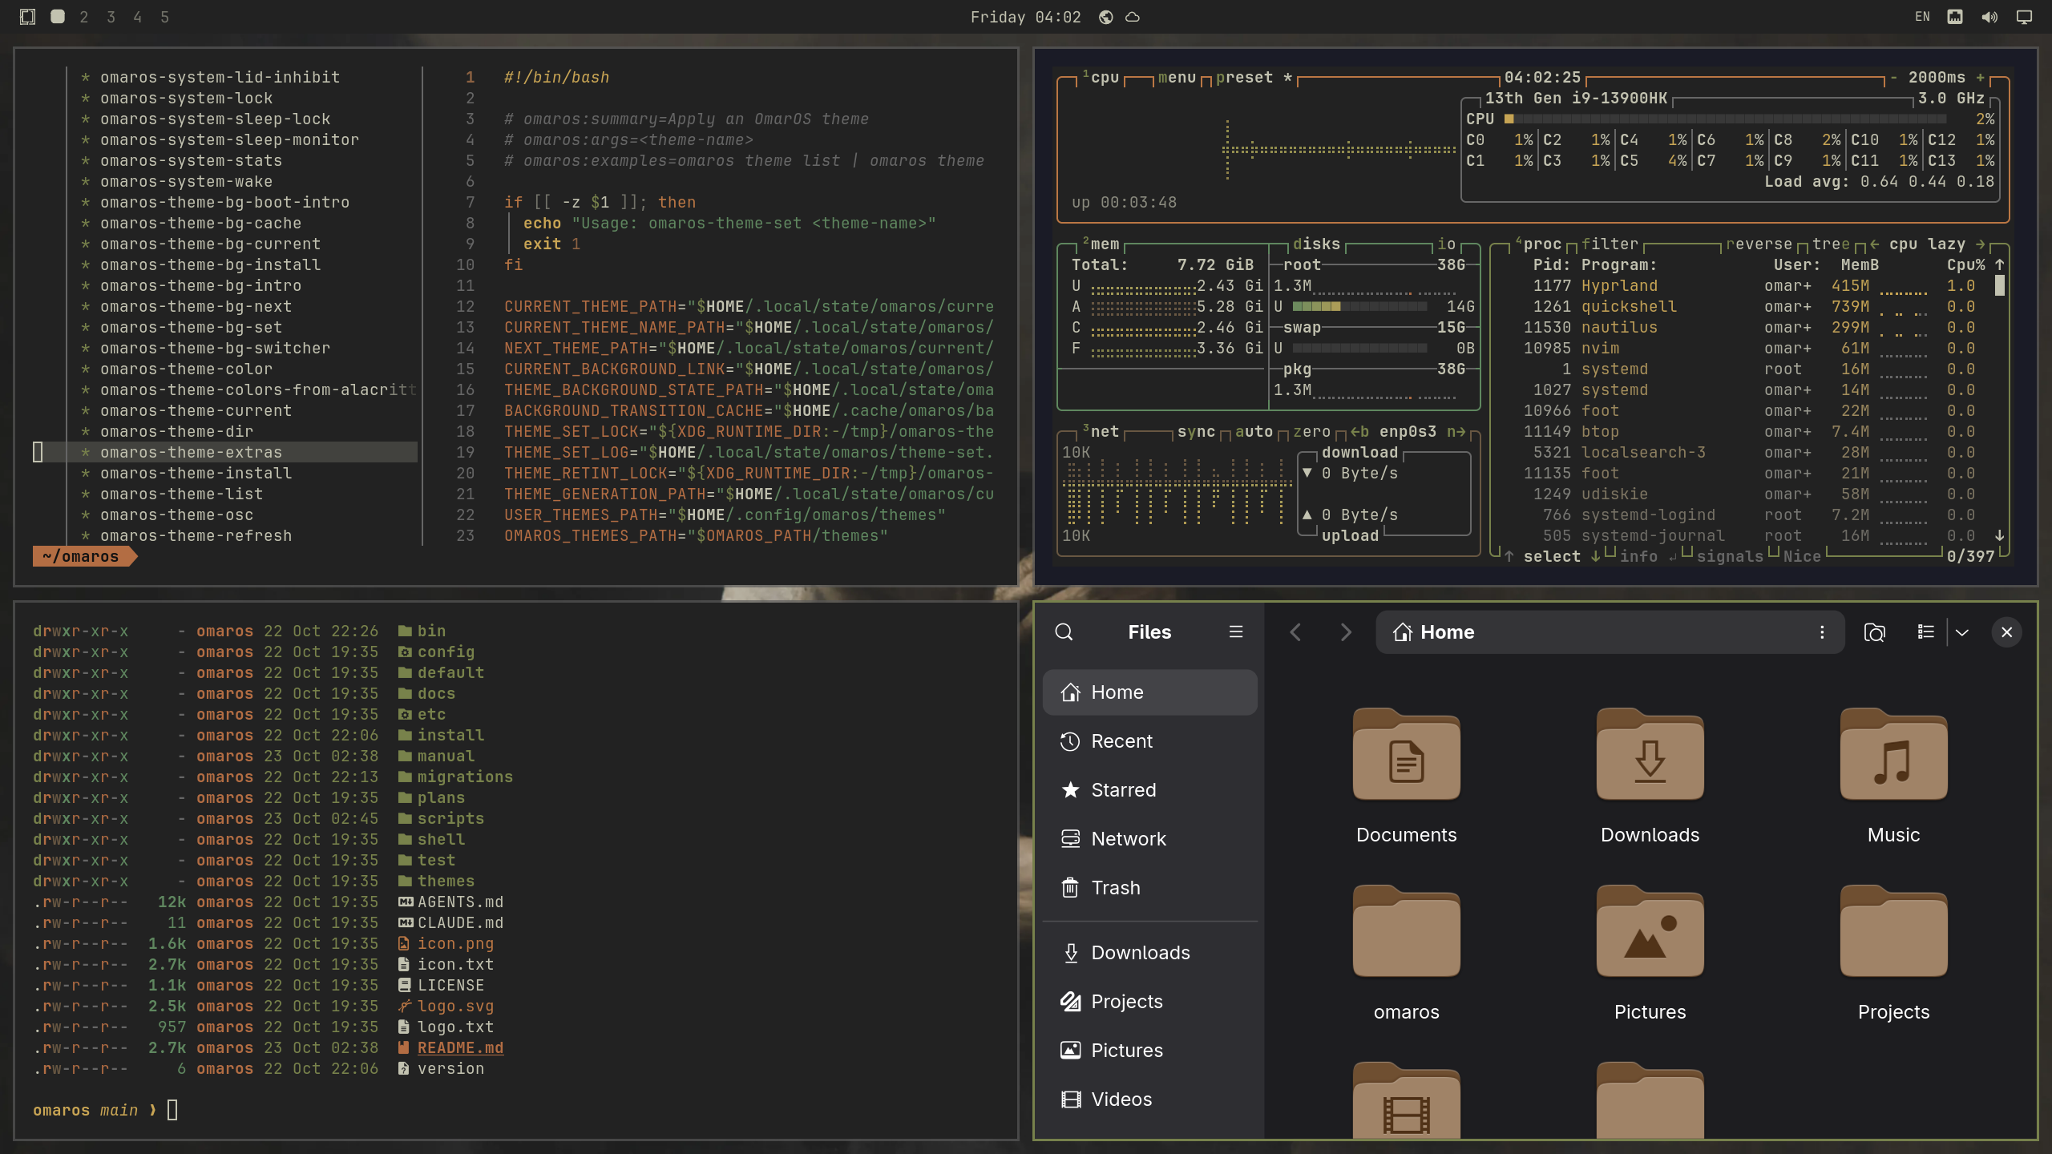Open Trash in the Files sidebar

pos(1150,888)
